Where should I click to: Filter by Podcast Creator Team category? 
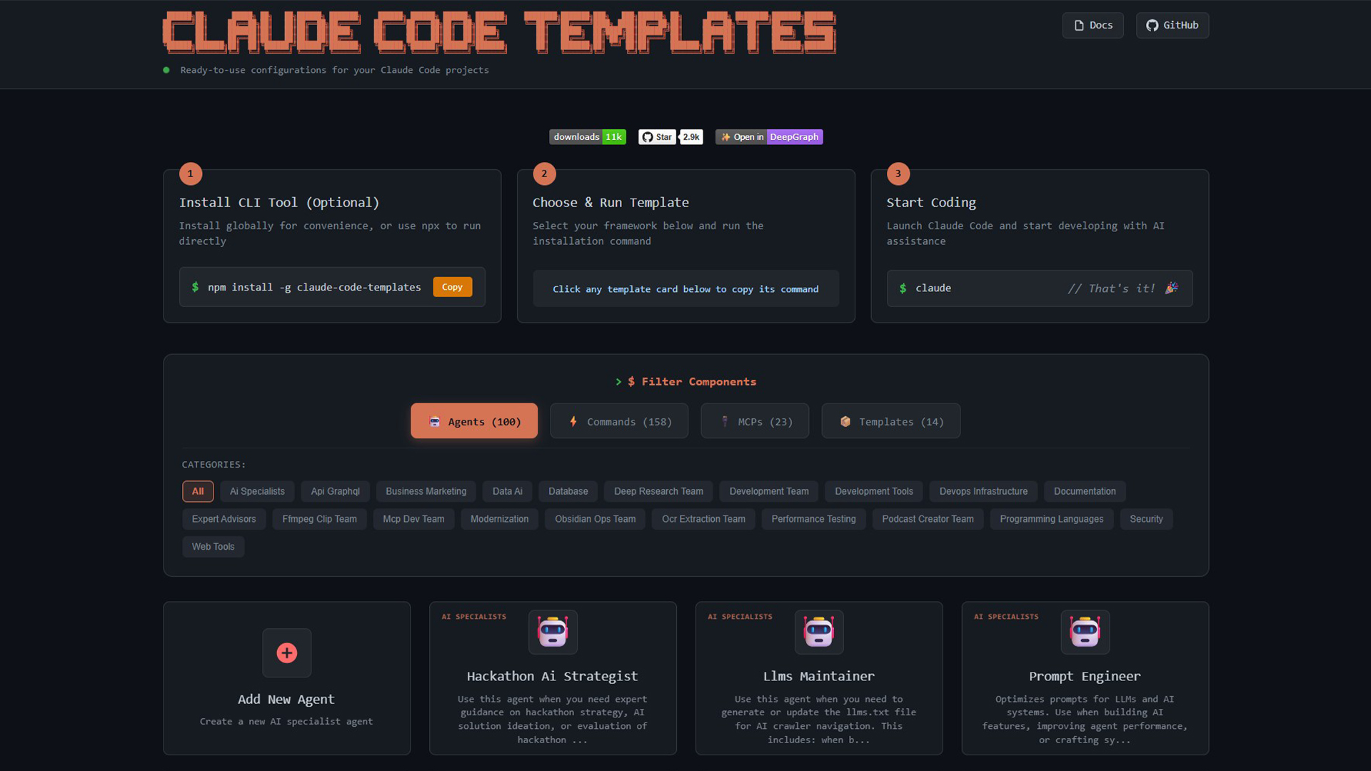pos(928,519)
